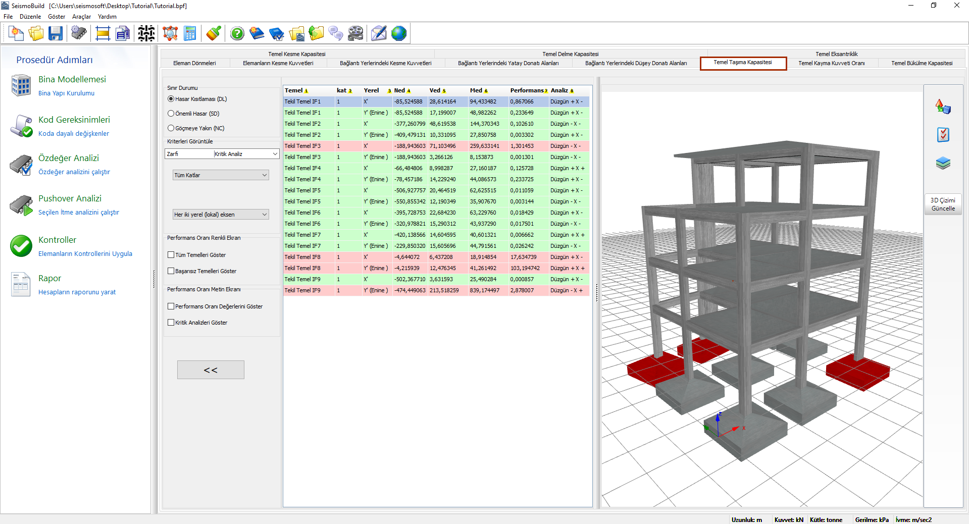Click the new project icon
Image resolution: width=969 pixels, height=524 pixels.
(16, 34)
